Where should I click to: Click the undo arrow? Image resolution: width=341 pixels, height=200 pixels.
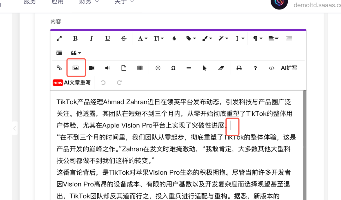(x=103, y=82)
